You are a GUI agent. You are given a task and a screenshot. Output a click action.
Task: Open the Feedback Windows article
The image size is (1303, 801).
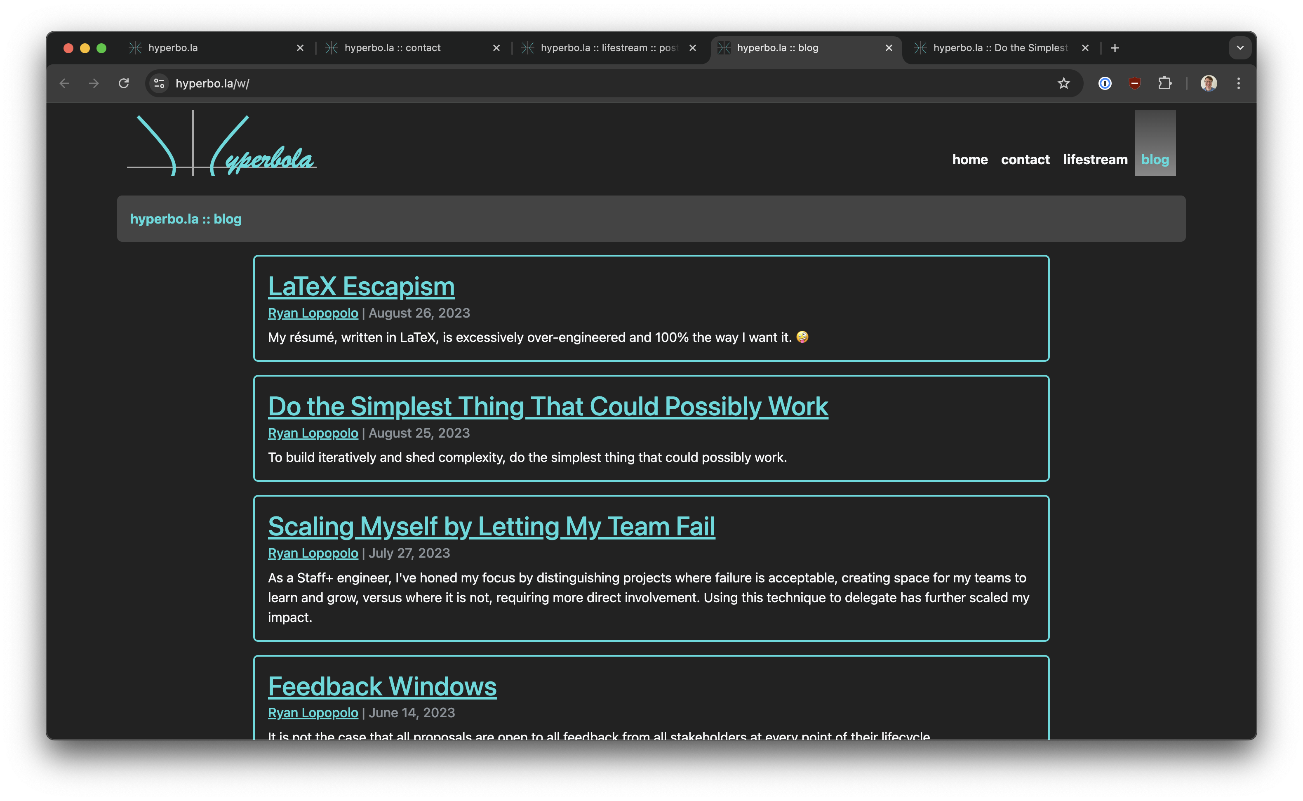point(382,686)
